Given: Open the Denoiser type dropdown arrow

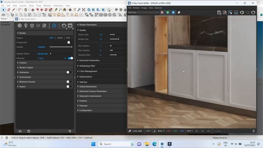Looking at the screenshot, I should click(x=65, y=58).
